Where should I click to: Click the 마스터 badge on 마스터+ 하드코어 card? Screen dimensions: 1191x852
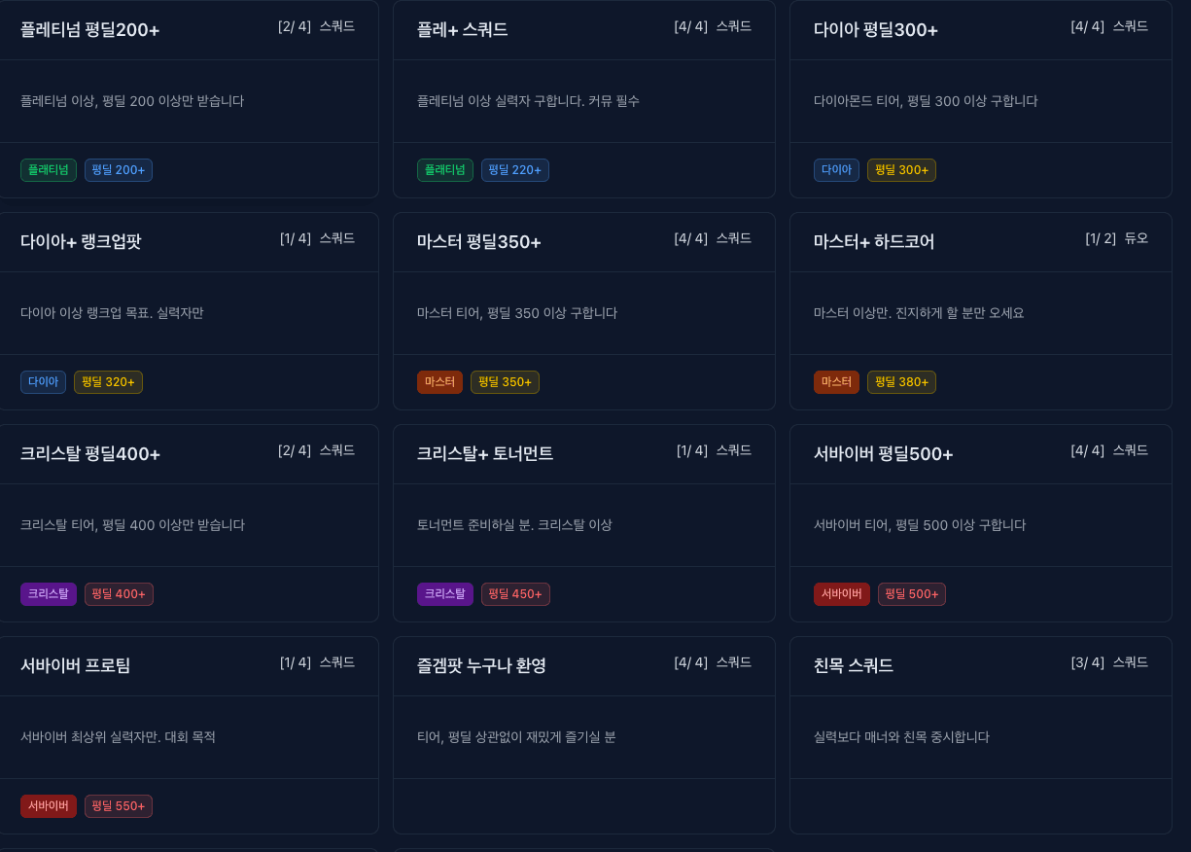click(836, 381)
